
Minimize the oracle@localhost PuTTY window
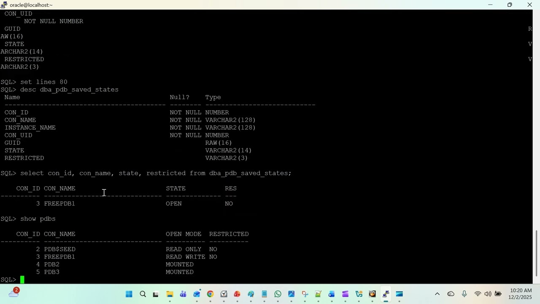(490, 5)
